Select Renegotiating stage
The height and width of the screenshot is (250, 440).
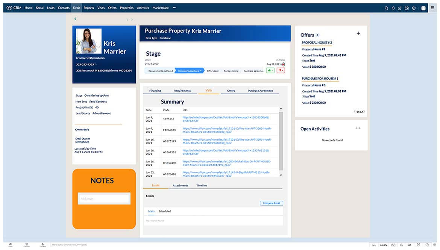coord(231,71)
